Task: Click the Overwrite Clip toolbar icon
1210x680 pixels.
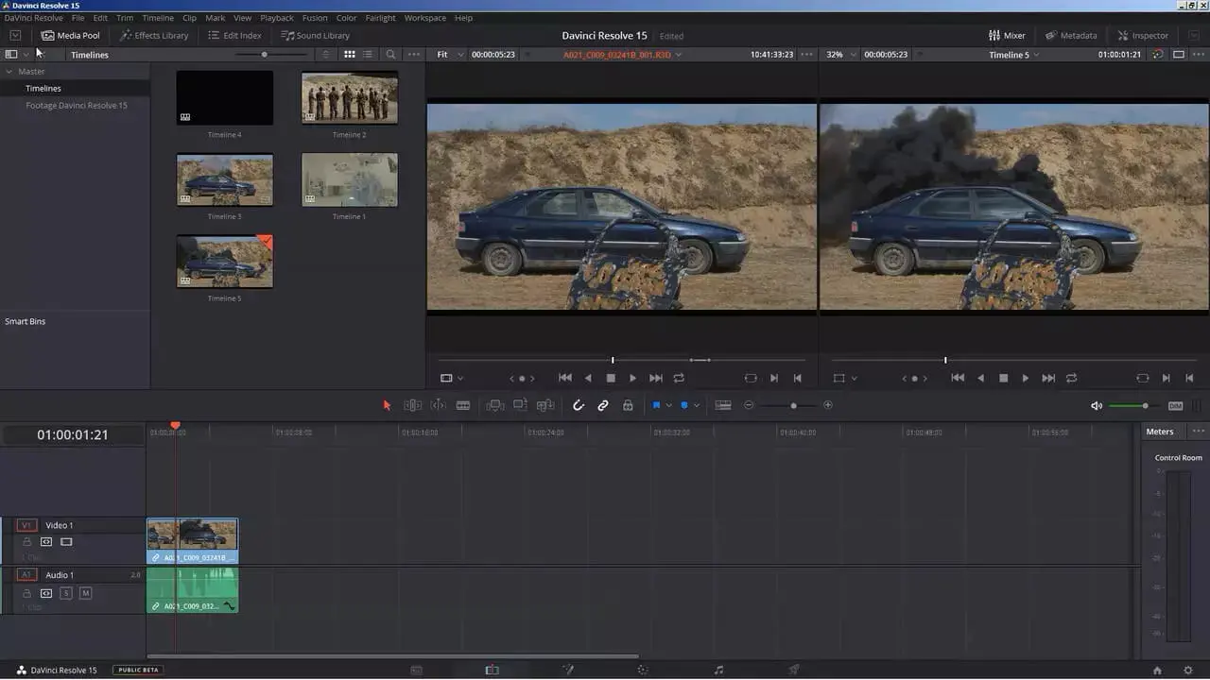Action: pyautogui.click(x=520, y=405)
